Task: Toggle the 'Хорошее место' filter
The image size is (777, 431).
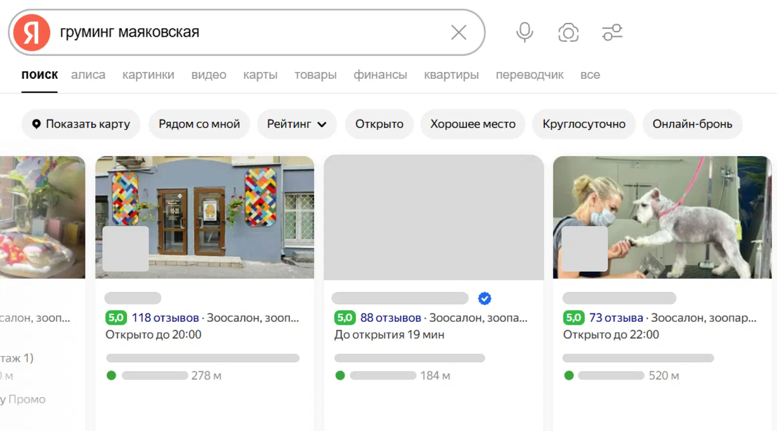Action: (473, 124)
